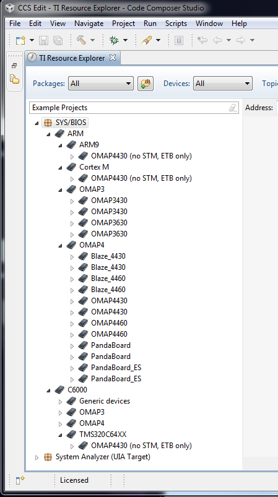Open the Devices dropdown
Screen dimensions: 278x497
pos(223,84)
